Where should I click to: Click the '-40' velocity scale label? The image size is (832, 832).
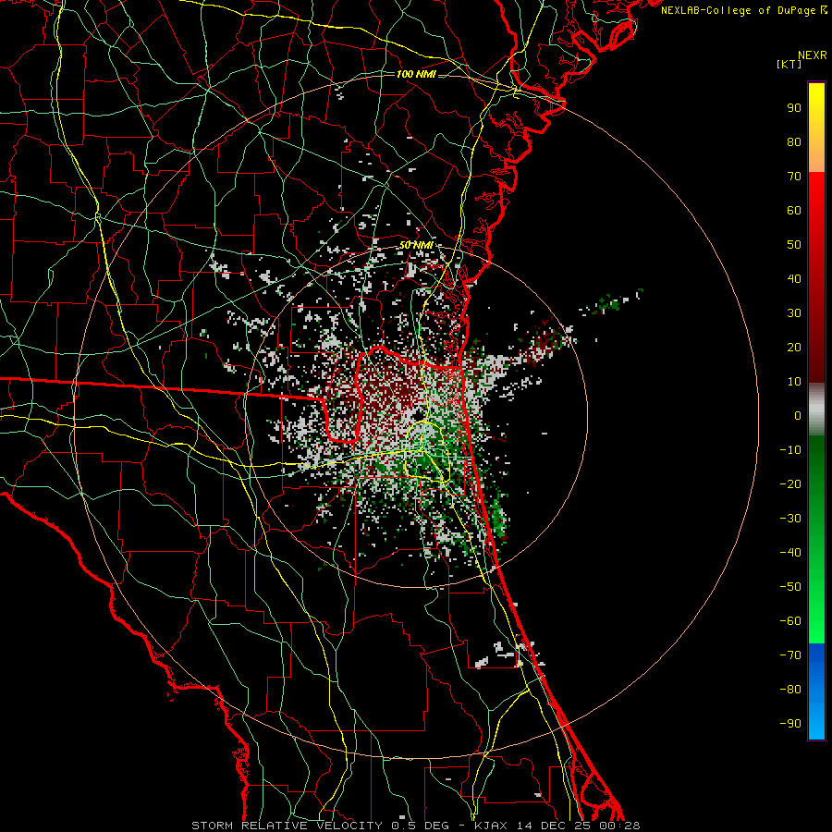(x=790, y=553)
